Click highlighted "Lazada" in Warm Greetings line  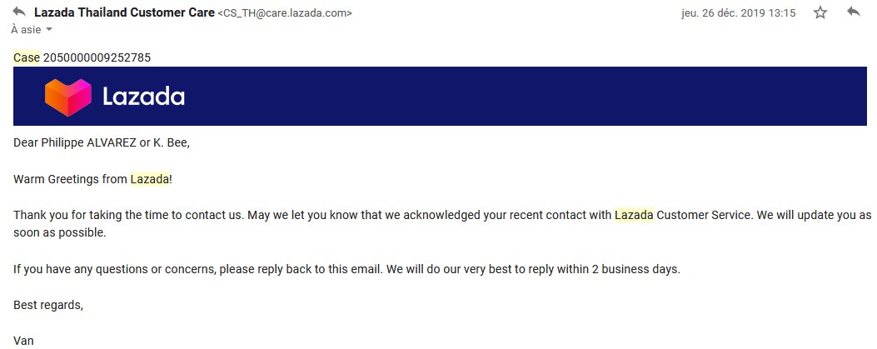pos(149,180)
